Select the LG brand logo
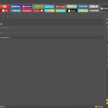The width and height of the screenshot is (108, 108). (x=5, y=11)
